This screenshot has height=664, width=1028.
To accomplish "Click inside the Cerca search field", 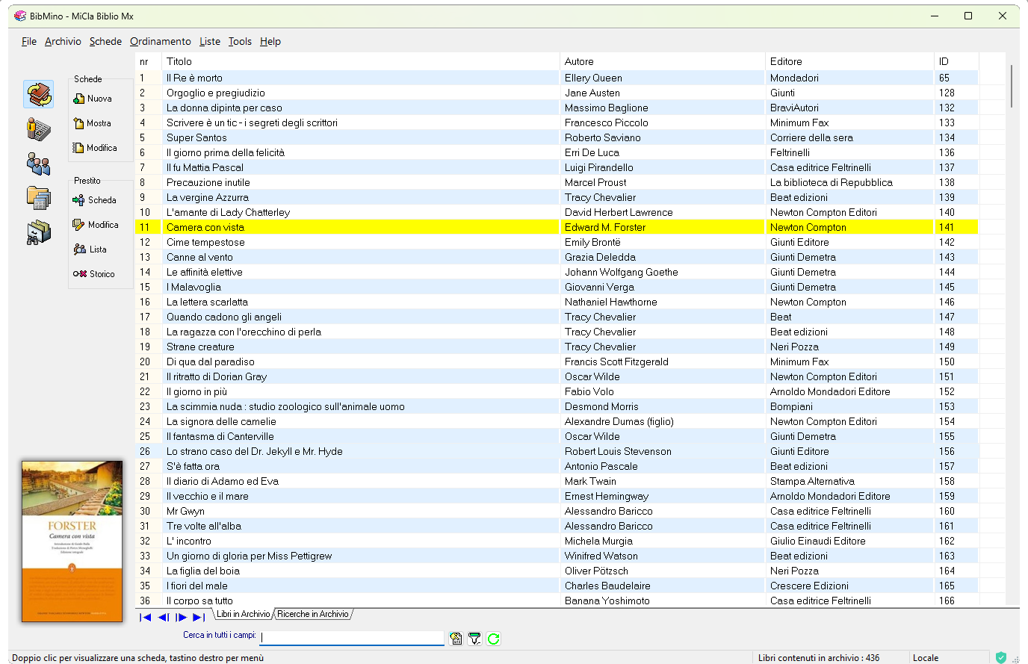I will pyautogui.click(x=351, y=639).
